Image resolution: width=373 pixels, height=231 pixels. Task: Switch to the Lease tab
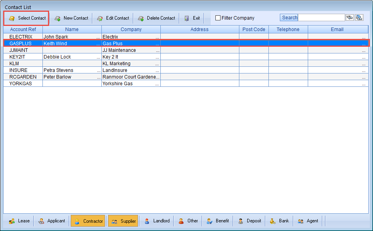tap(20, 221)
